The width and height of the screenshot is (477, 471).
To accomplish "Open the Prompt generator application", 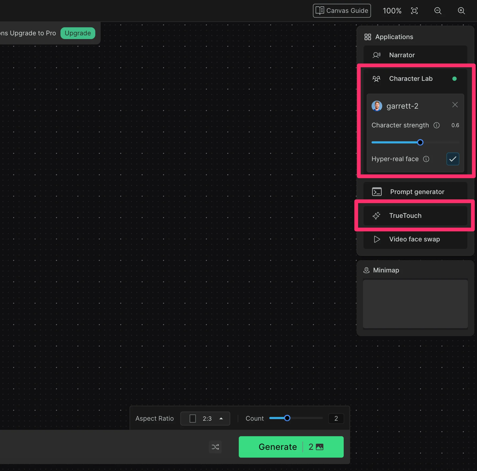I will pyautogui.click(x=415, y=192).
